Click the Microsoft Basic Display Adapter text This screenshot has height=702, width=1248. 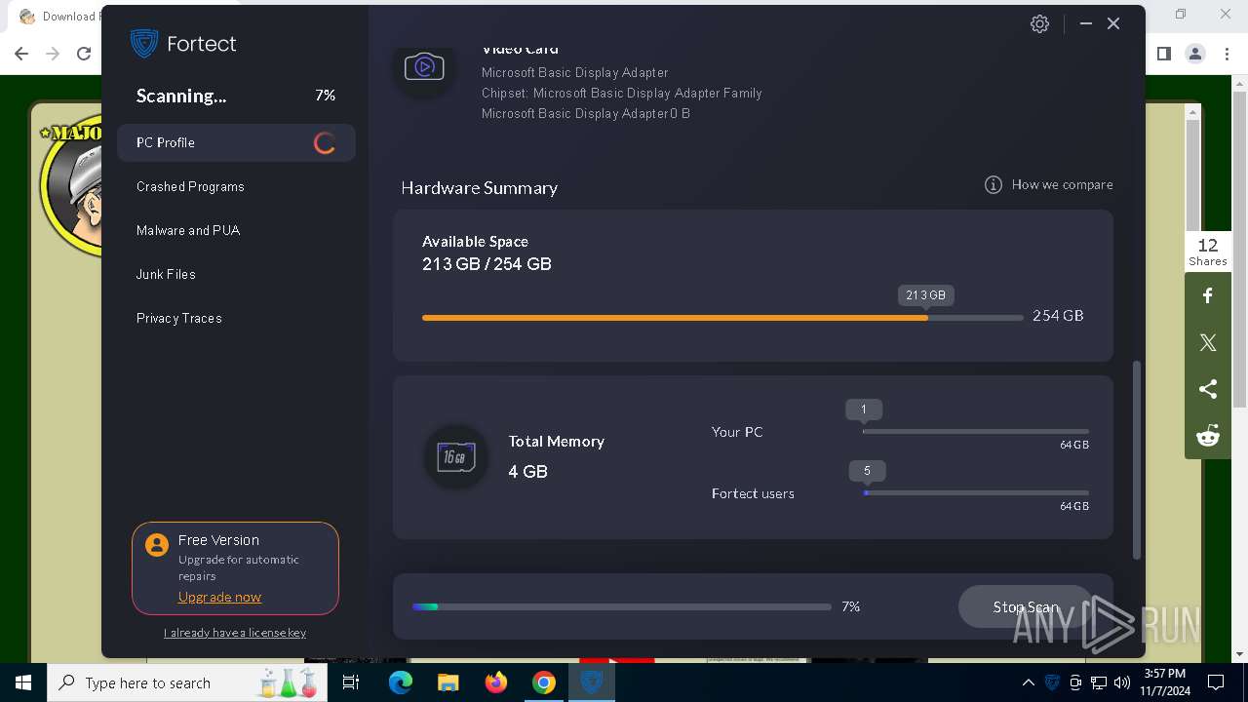click(574, 73)
